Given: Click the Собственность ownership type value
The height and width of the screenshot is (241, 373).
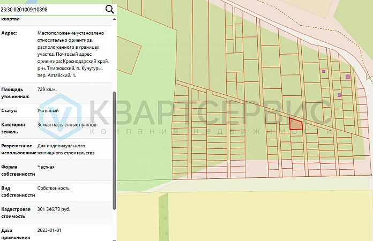Looking at the screenshot, I should 53,188.
